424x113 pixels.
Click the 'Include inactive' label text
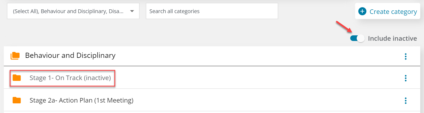[x=392, y=38]
